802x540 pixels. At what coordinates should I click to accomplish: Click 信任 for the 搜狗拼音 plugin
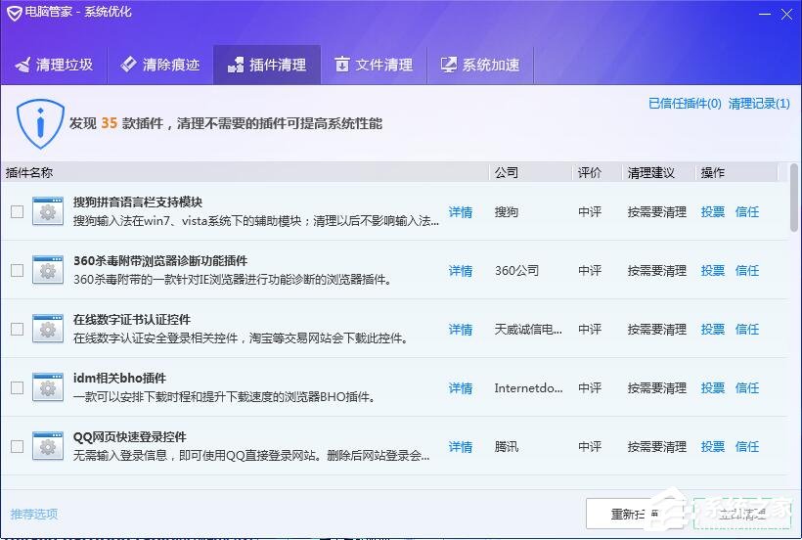pos(747,212)
